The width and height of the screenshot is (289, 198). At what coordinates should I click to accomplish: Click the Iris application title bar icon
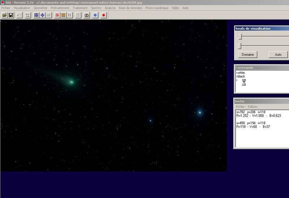(x=3, y=3)
